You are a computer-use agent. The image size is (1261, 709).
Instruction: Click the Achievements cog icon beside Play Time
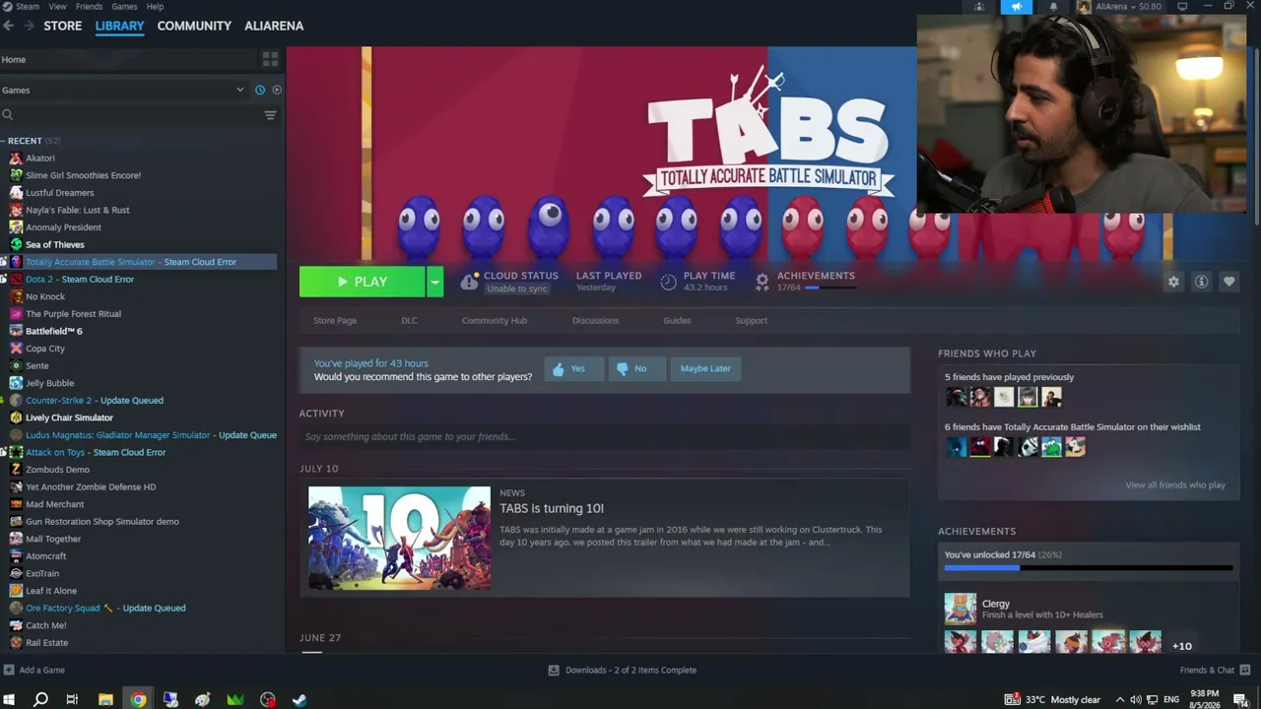[762, 282]
